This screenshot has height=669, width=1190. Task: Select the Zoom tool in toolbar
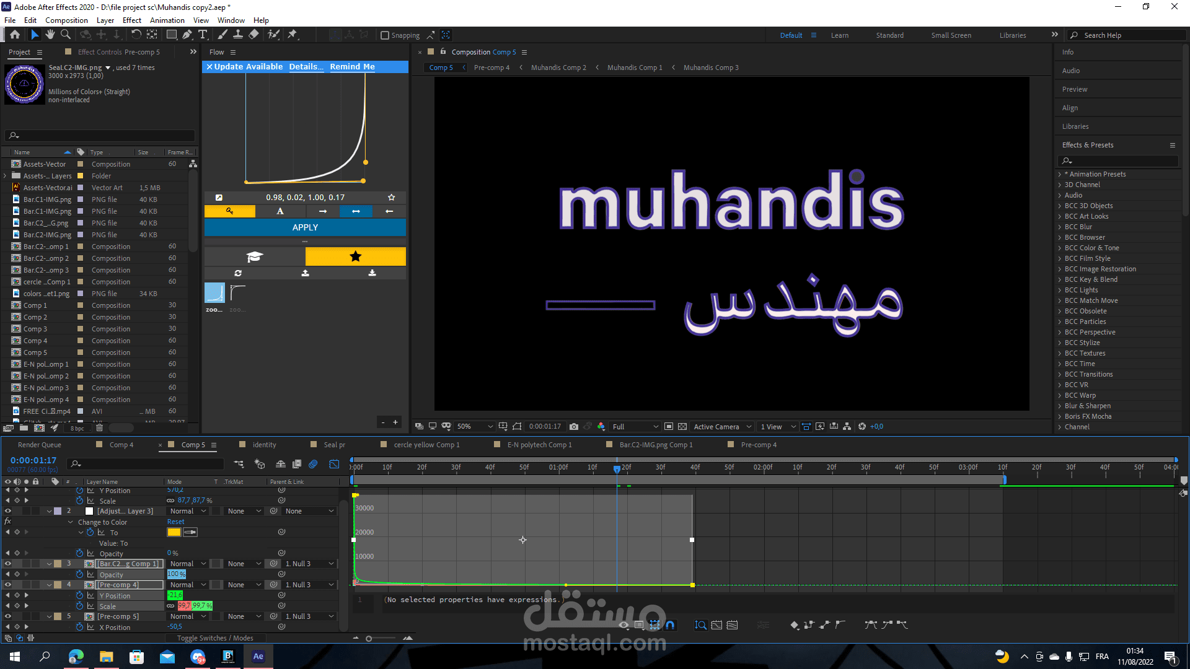pos(66,35)
